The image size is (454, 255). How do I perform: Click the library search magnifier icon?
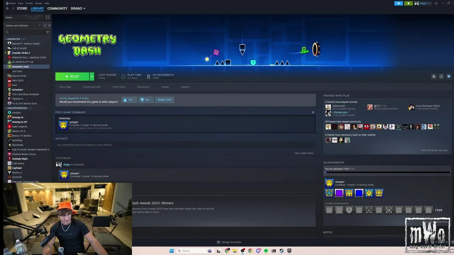7,32
